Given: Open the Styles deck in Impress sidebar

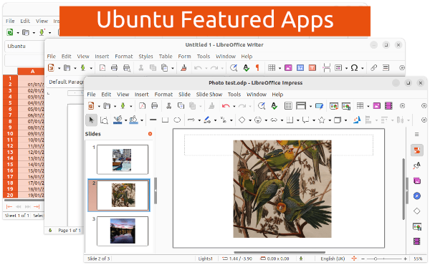Looking at the screenshot, I should tap(417, 165).
